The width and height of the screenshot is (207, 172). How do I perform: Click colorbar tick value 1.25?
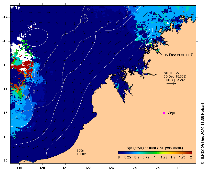point(164,157)
